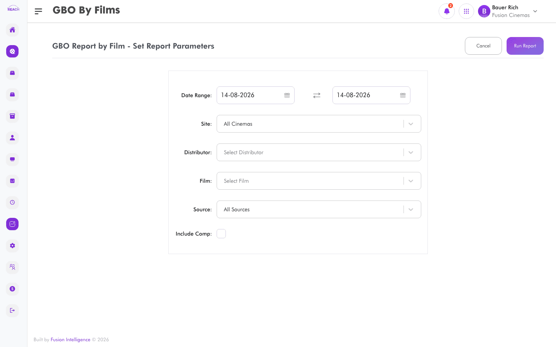Swap dates with the arrows icon
This screenshot has height=347, width=556.
[x=317, y=95]
